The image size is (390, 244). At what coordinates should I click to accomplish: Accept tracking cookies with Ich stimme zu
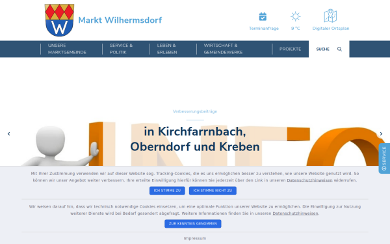(x=167, y=191)
